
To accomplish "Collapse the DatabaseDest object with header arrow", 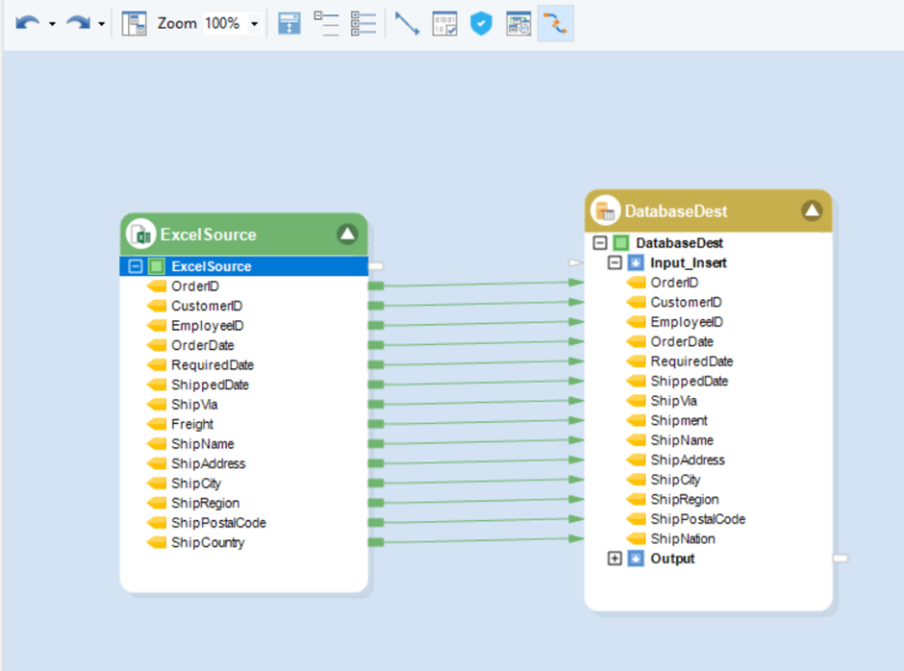I will (x=812, y=211).
